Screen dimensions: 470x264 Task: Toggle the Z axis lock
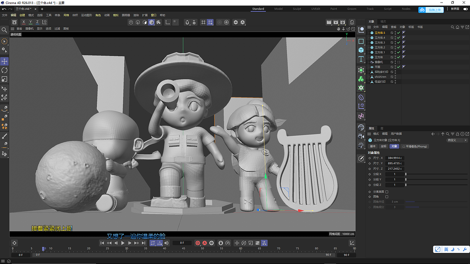(37, 22)
